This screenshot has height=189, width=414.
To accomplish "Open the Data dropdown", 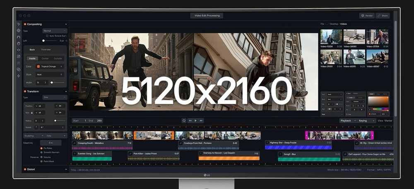I will point(56,136).
